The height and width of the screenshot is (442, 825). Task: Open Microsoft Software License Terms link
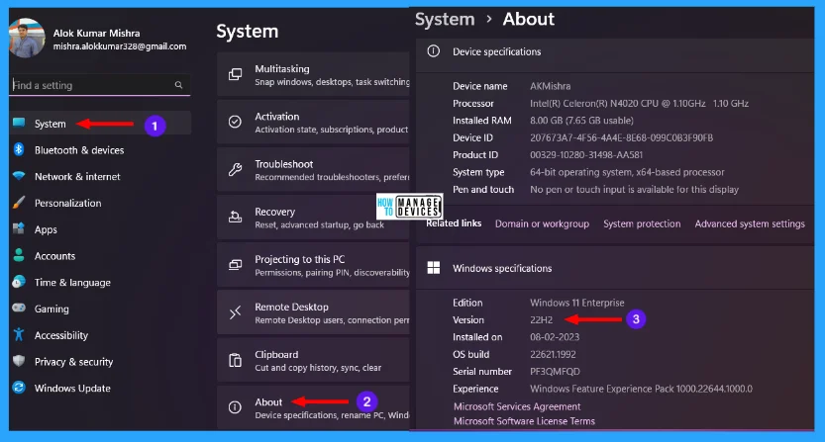click(x=524, y=421)
